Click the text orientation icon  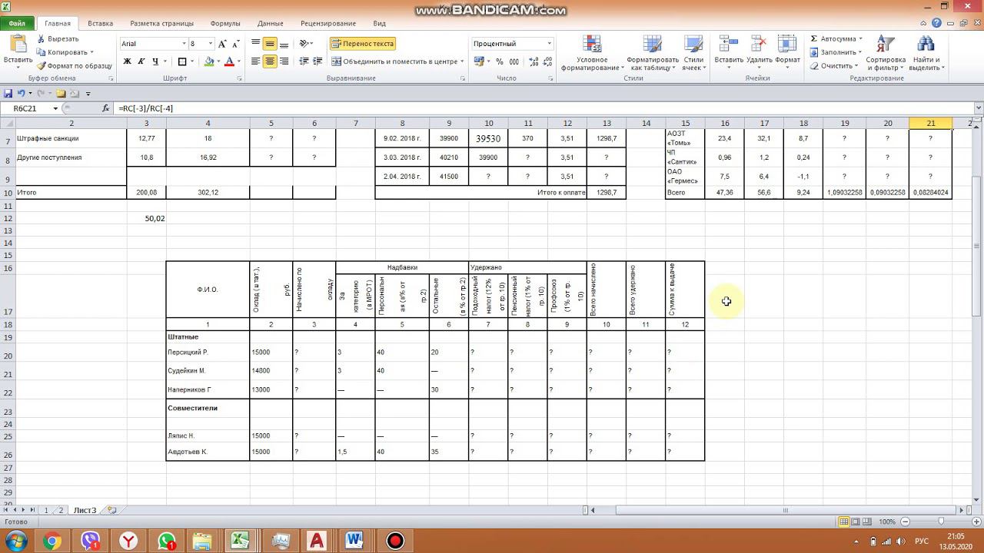pos(304,44)
